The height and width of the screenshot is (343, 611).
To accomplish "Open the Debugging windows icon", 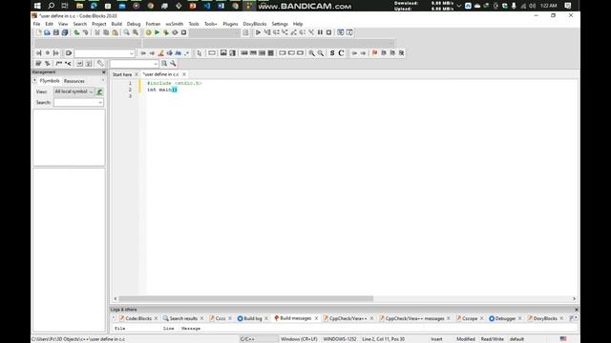I will pyautogui.click(x=341, y=32).
